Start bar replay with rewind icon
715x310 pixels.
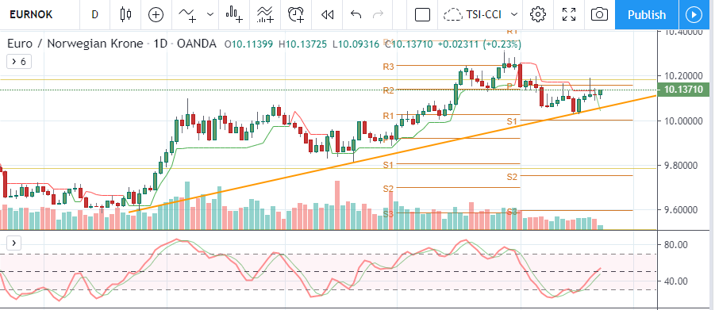click(327, 14)
